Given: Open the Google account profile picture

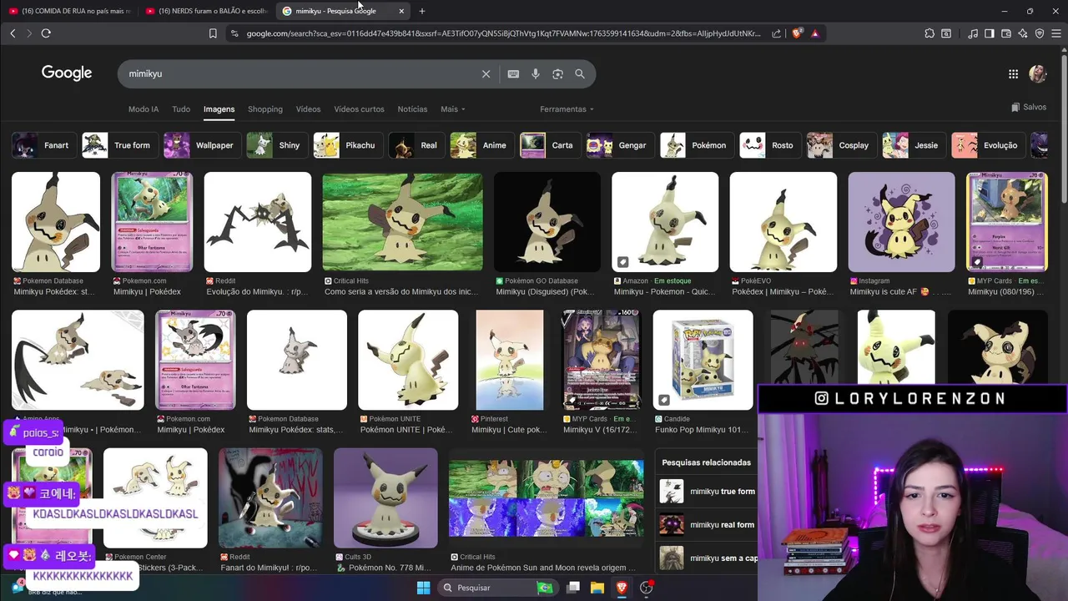Looking at the screenshot, I should (x=1038, y=73).
